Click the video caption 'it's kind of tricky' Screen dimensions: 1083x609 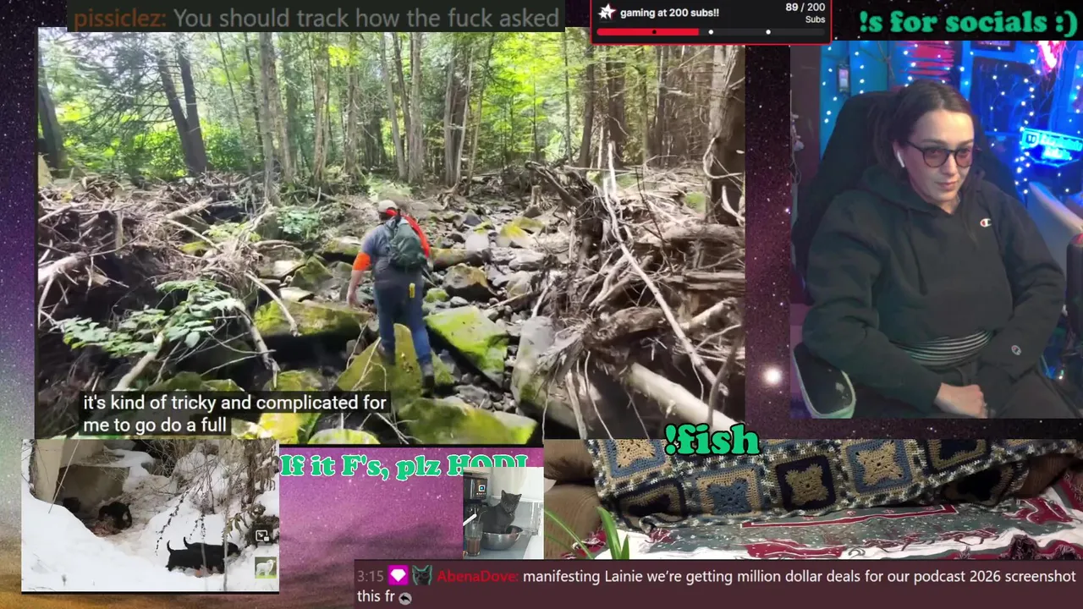pyautogui.click(x=234, y=414)
